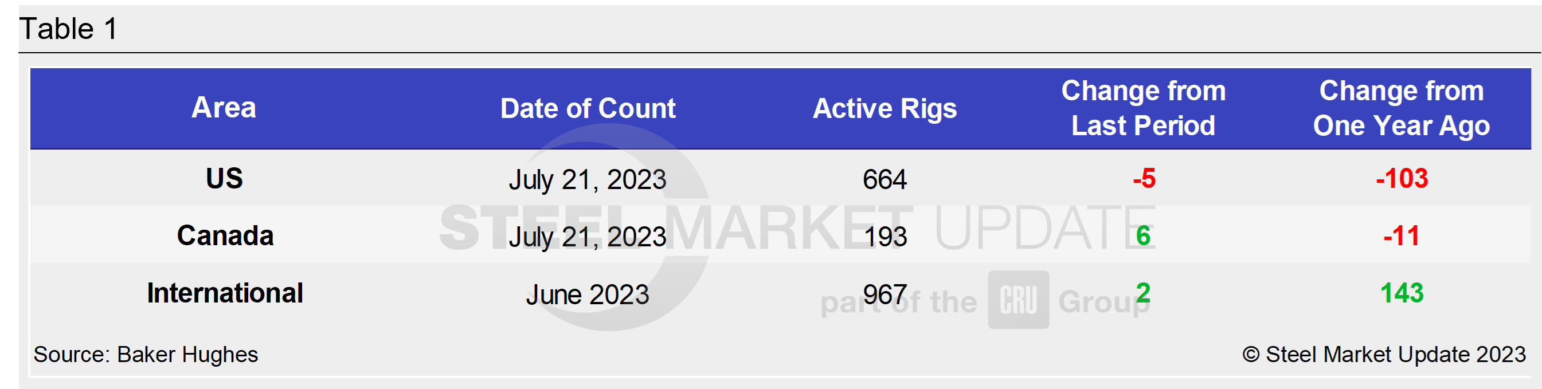Image resolution: width=1542 pixels, height=389 pixels.
Task: Click the red -103 yearly change value
Action: pyautogui.click(x=1402, y=178)
